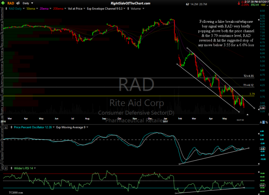The image size is (269, 195).
Task: Click the orange RAD ticker symbol
Action: coord(11,3)
